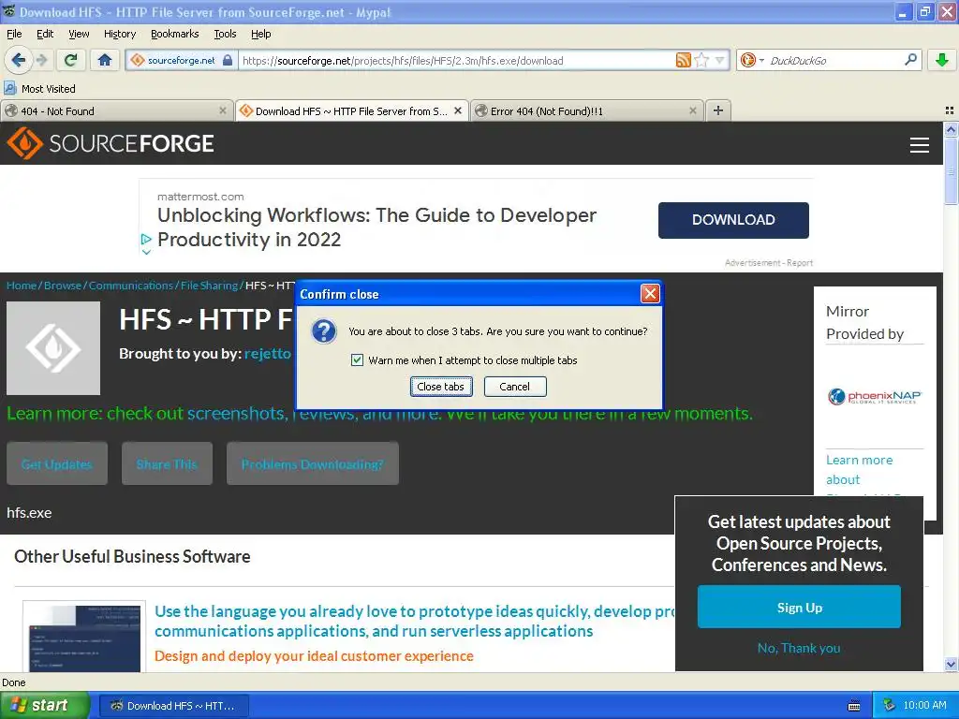The width and height of the screenshot is (959, 719).
Task: Click the page scrollbar up arrow
Action: pyautogui.click(x=951, y=129)
